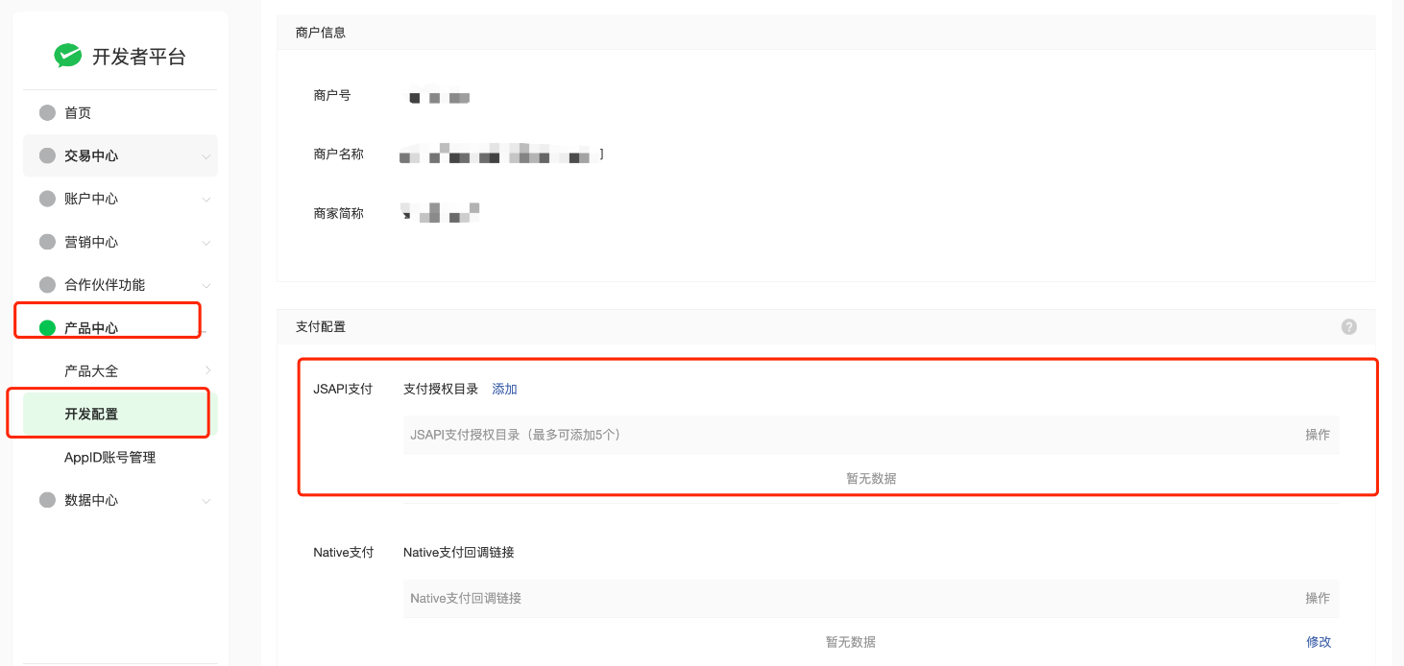Click 添加 link for 支付授权目录
This screenshot has width=1404, height=666.
504,389
